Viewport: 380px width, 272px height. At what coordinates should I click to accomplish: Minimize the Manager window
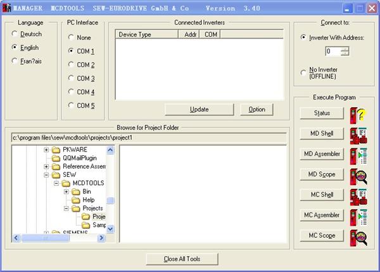pos(347,8)
